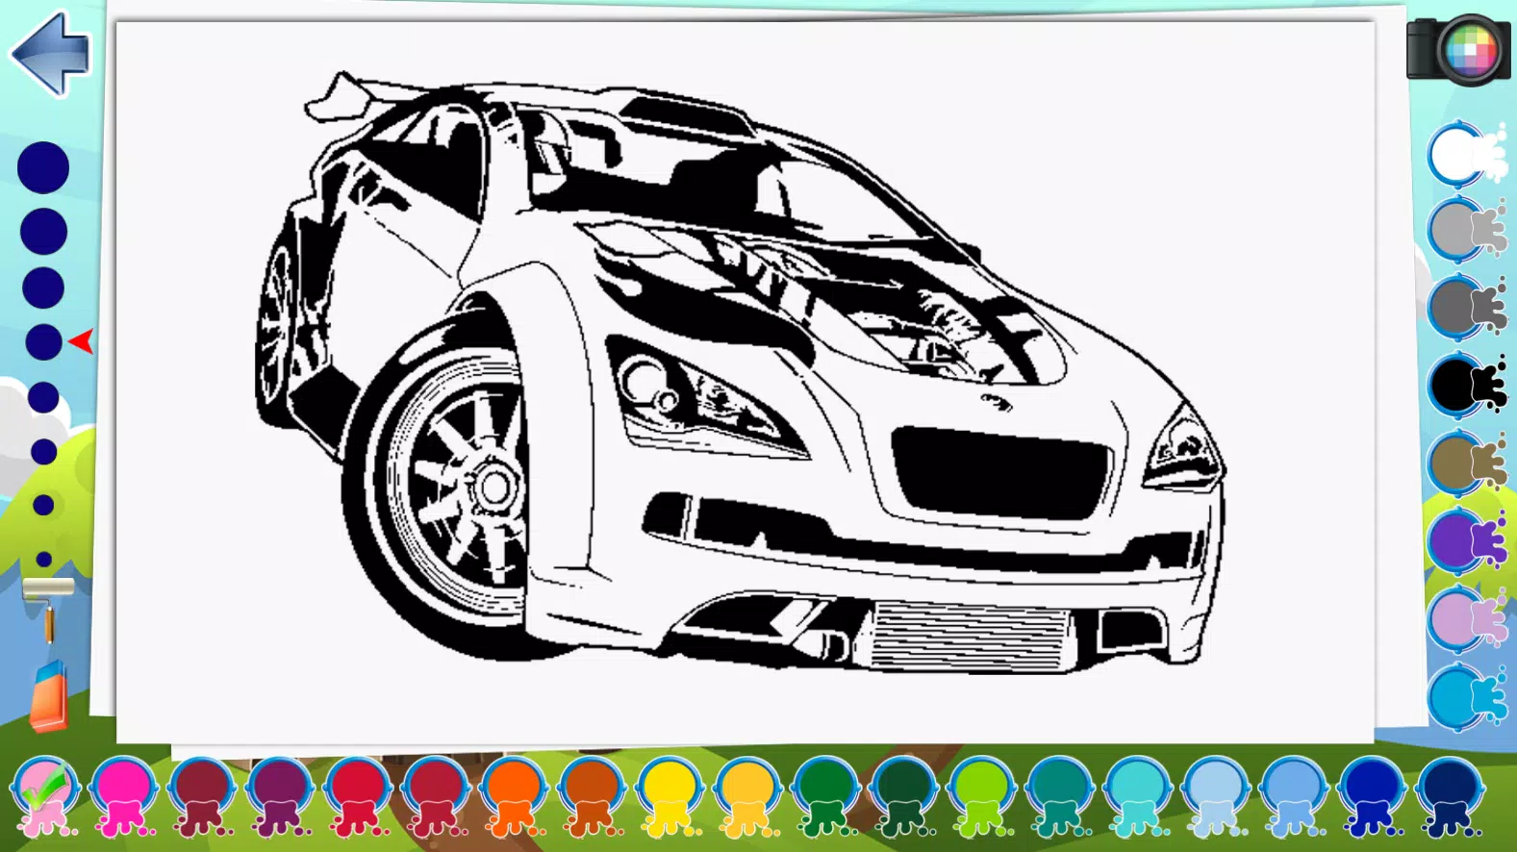Go back with the blue arrow

pyautogui.click(x=50, y=54)
